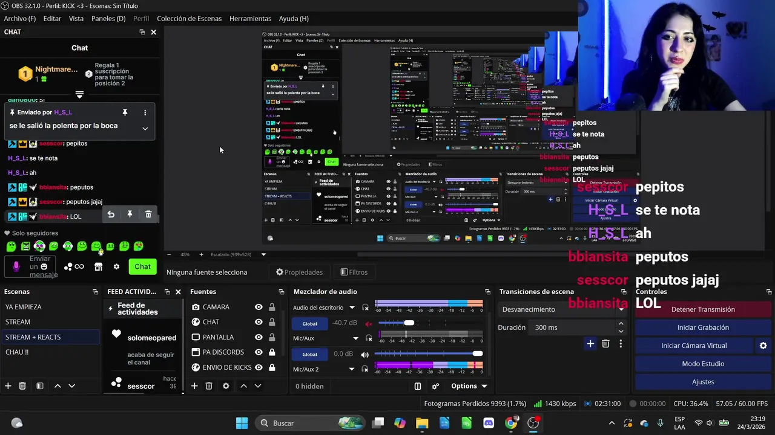
Task: Mute the Mic/Aux speaker icon
Action: [364, 354]
